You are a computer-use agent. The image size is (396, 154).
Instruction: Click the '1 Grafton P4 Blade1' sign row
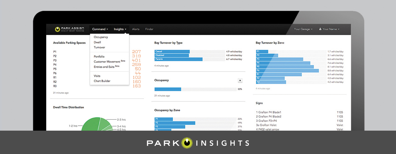click(299, 112)
